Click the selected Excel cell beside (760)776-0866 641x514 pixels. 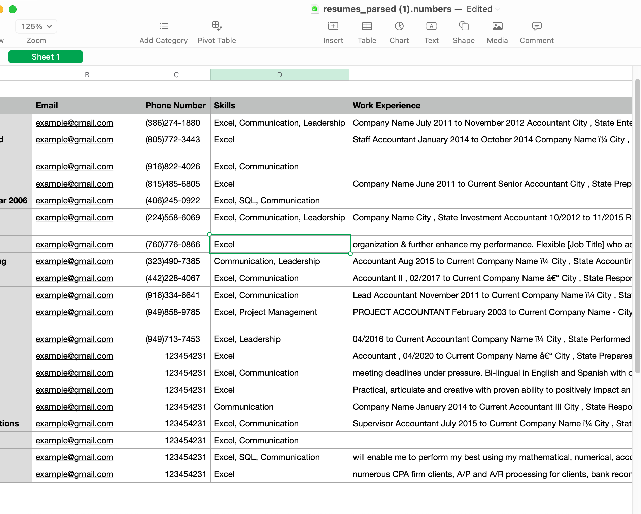(280, 244)
